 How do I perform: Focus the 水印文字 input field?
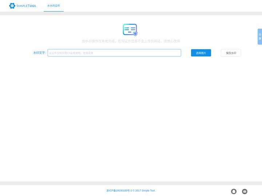pos(114,53)
